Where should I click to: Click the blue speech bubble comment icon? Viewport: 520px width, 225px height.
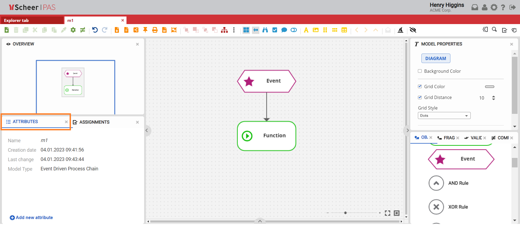284,30
